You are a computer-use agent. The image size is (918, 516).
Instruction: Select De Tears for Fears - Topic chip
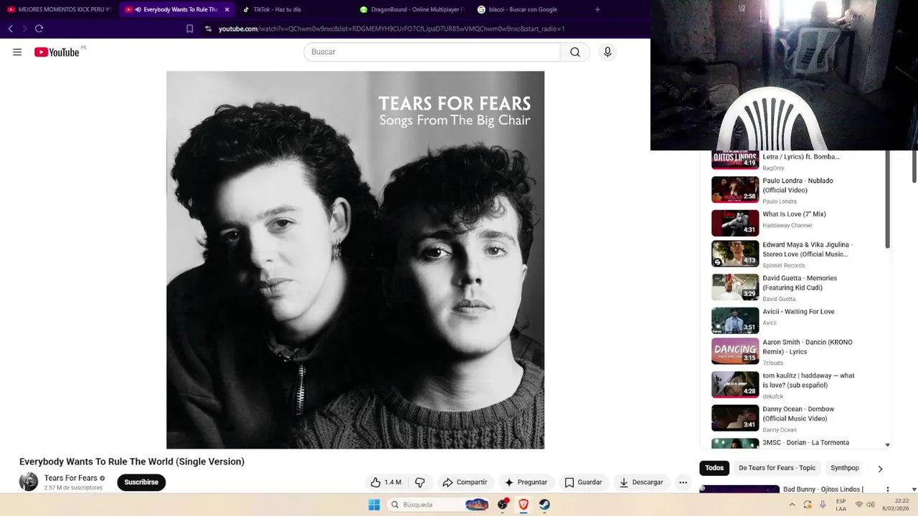[777, 468]
